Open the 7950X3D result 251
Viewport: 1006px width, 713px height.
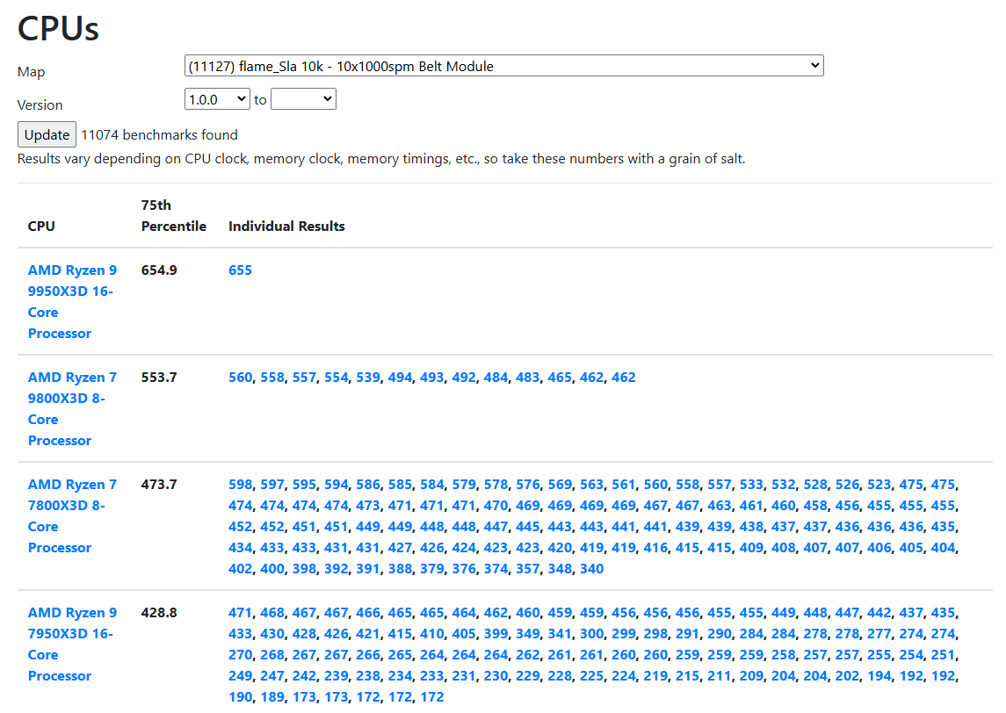point(943,655)
